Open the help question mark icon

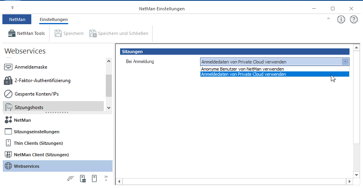354,19
